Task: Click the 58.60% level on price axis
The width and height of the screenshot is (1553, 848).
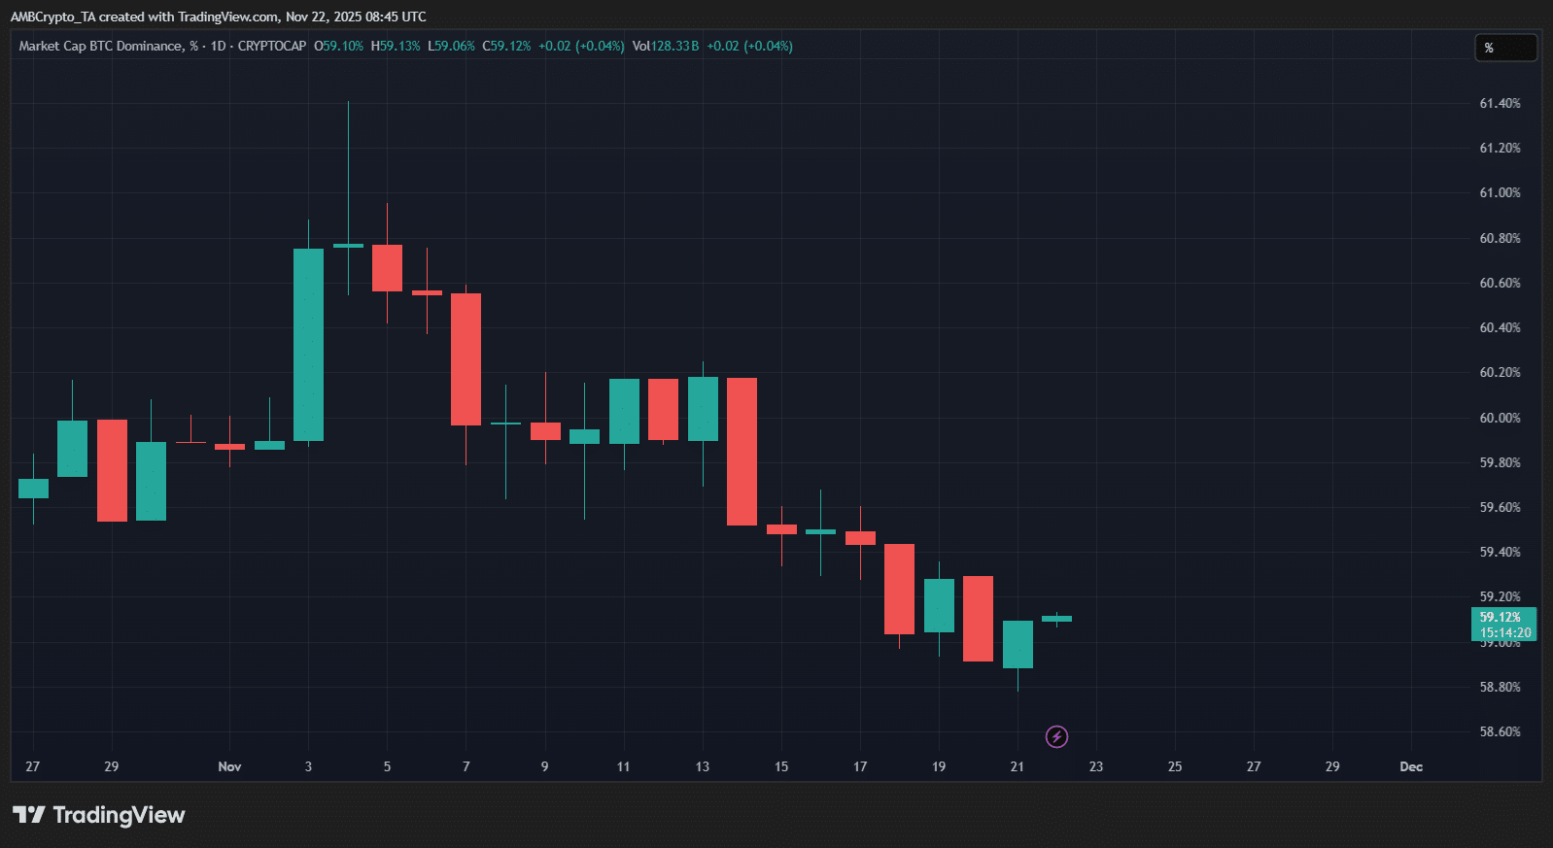Action: (1500, 731)
